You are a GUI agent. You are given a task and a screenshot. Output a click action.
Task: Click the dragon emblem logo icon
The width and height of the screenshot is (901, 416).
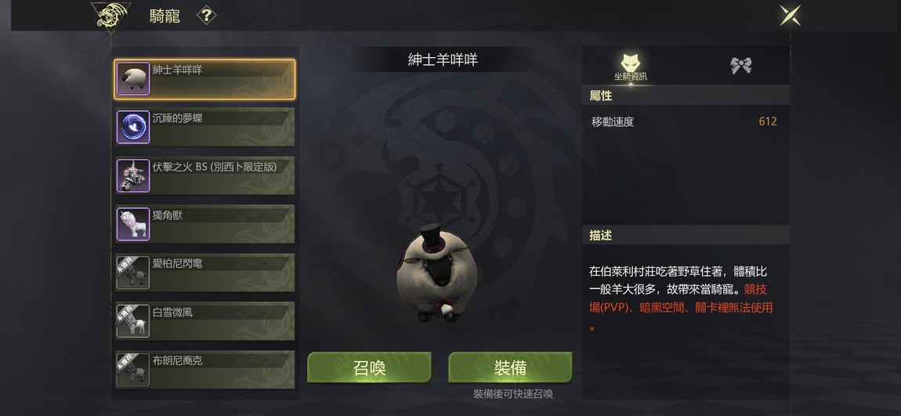coord(111,16)
